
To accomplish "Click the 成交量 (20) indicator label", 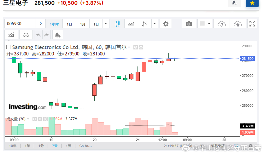I will point(16,119).
